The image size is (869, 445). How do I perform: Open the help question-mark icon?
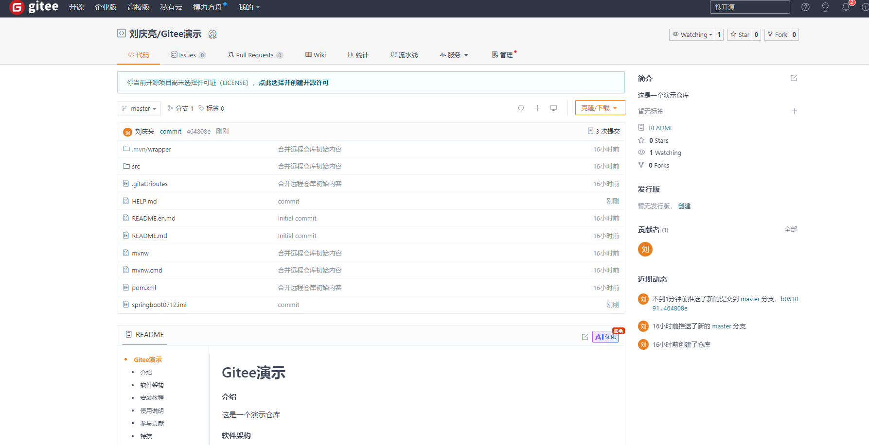tap(805, 7)
